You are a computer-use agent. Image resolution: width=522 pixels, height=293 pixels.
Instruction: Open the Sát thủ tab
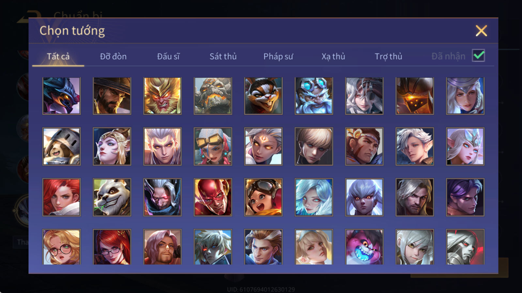tap(223, 56)
